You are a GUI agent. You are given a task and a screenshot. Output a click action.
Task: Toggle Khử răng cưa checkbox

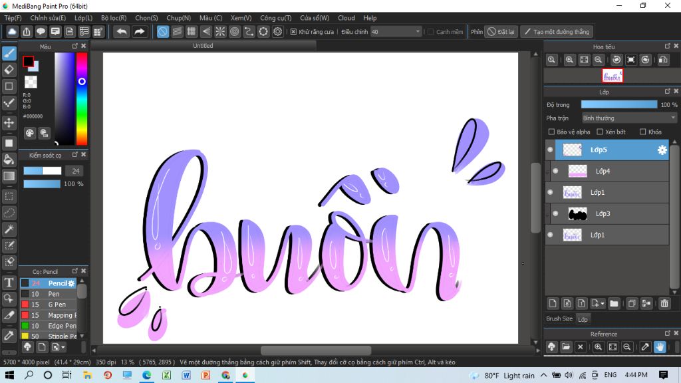pyautogui.click(x=293, y=32)
